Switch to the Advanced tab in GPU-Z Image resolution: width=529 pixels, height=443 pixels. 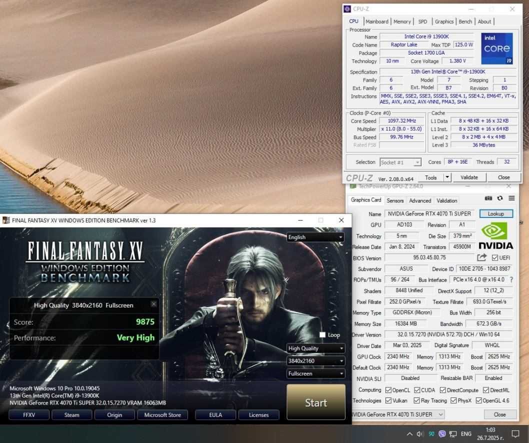click(420, 200)
